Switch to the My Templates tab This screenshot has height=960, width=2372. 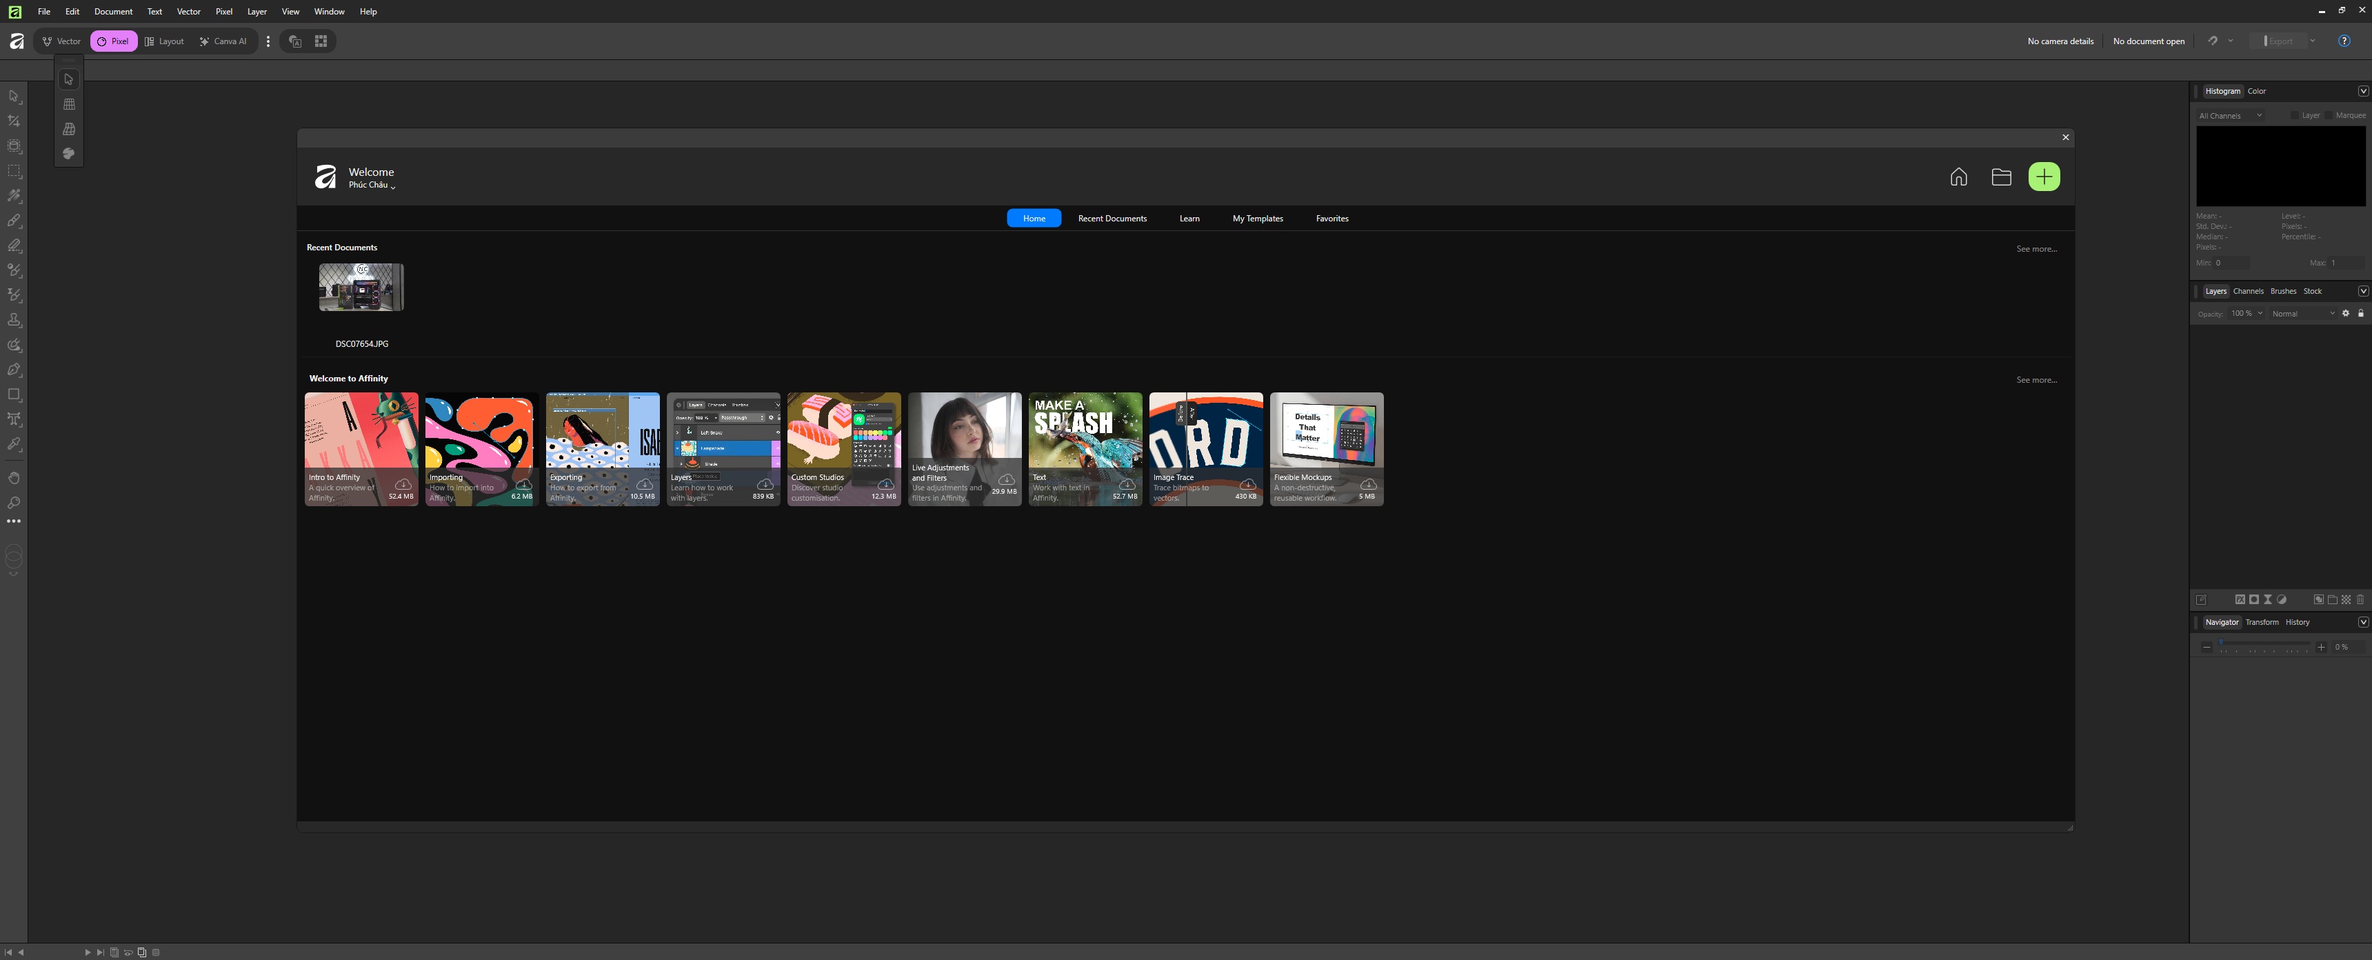[x=1258, y=219]
